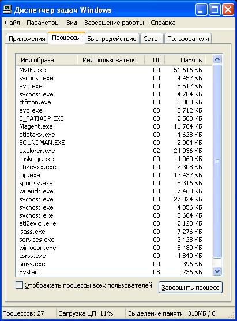This screenshot has width=237, height=321.
Task: Click the scroll down arrow in process list
Action: pyautogui.click(x=217, y=271)
